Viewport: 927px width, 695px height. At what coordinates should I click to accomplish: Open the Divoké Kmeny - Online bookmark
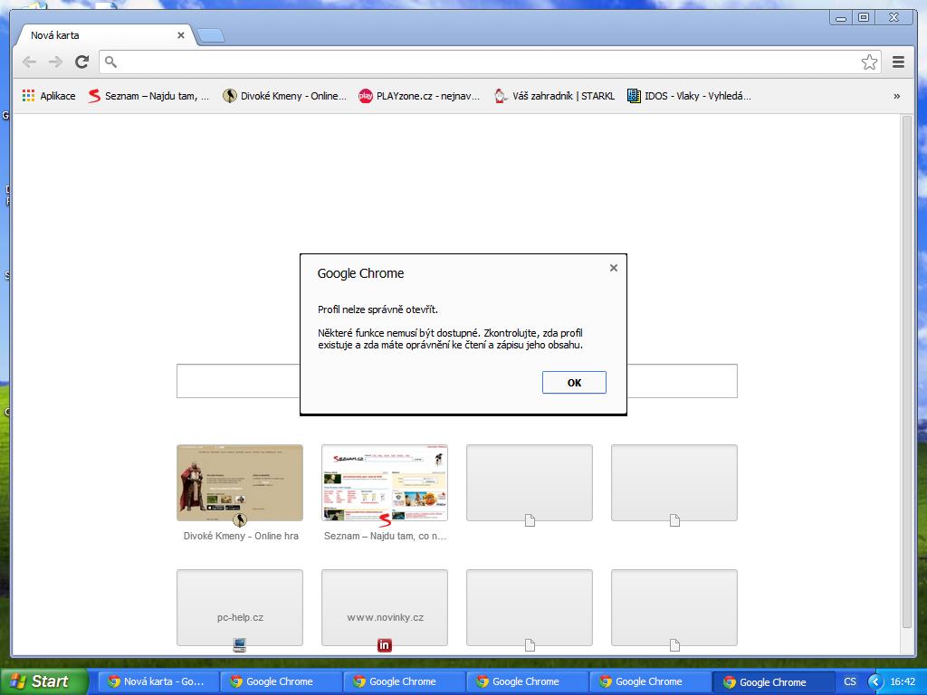[284, 96]
